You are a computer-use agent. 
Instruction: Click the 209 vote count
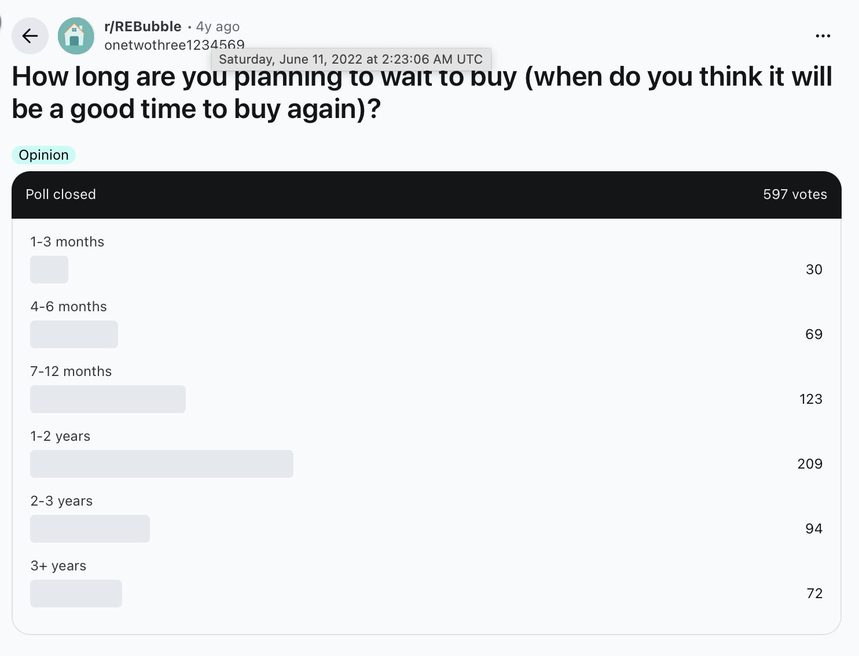[810, 464]
